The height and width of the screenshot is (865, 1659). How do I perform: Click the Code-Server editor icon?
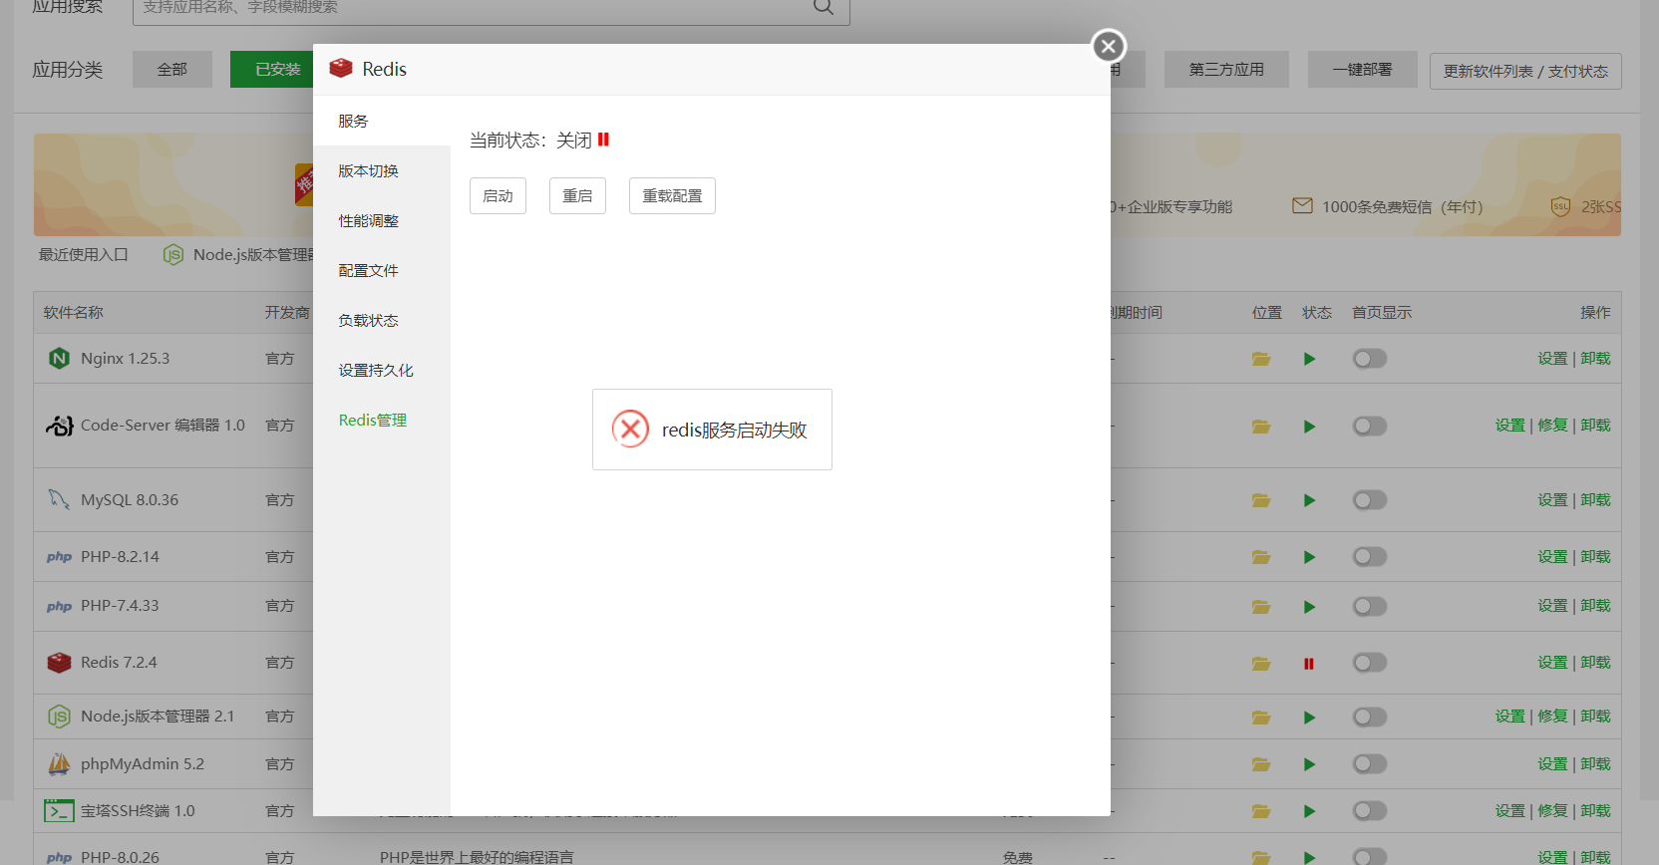(59, 426)
